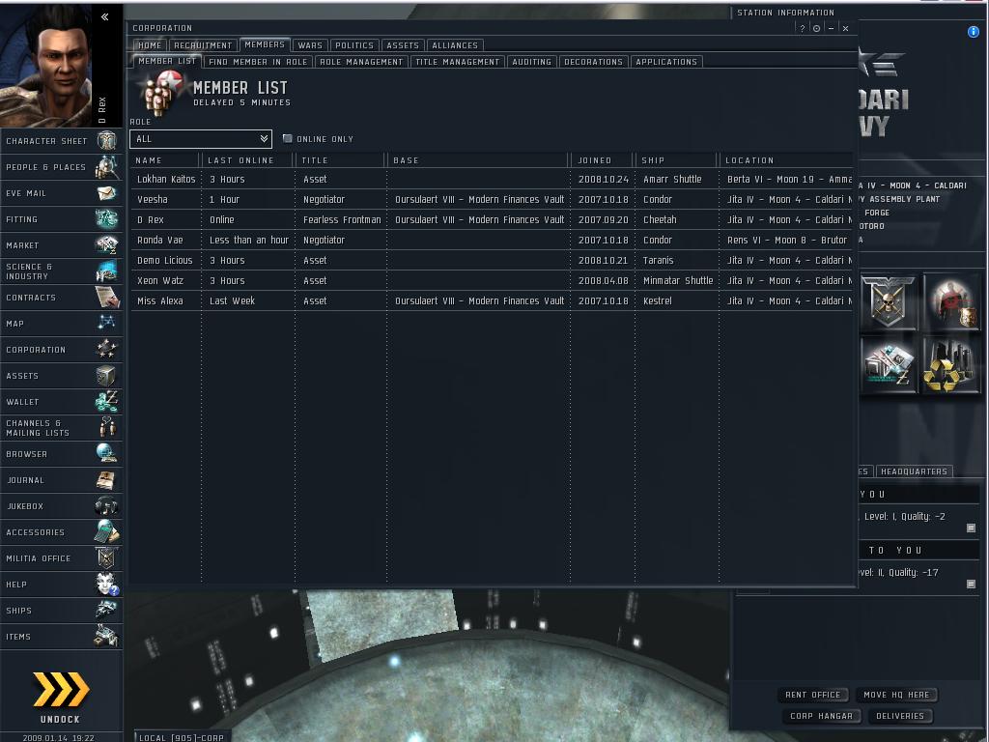Click the Fearless Frontman title cell
Viewport: 989px width, 742px height.
click(342, 219)
